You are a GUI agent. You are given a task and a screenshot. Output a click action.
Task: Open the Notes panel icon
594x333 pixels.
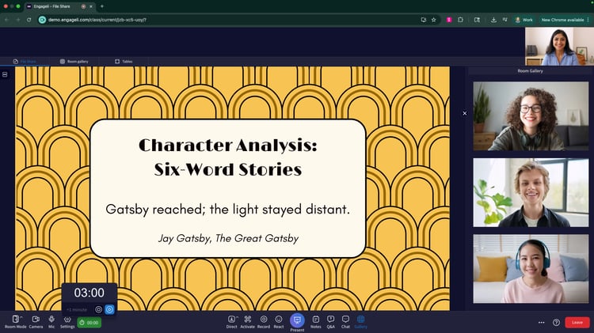pos(315,319)
